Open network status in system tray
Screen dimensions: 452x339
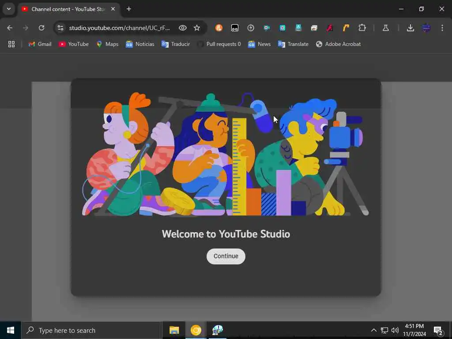coord(384,330)
